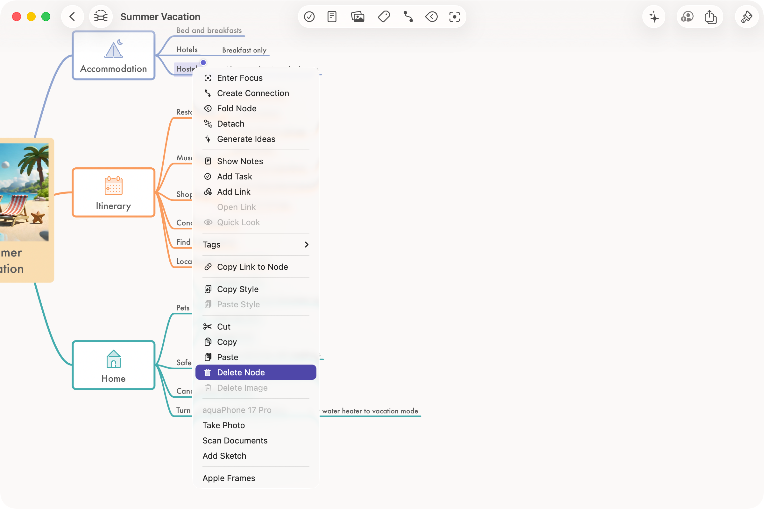This screenshot has height=509, width=764.
Task: Choose Add Sketch menu entry
Action: point(256,456)
